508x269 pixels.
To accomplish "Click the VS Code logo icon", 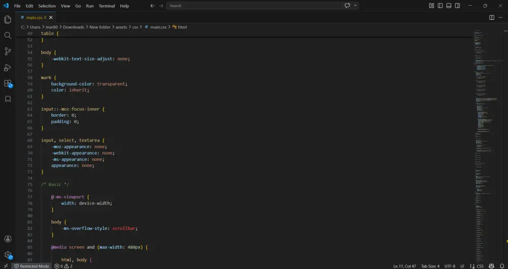I will point(6,6).
